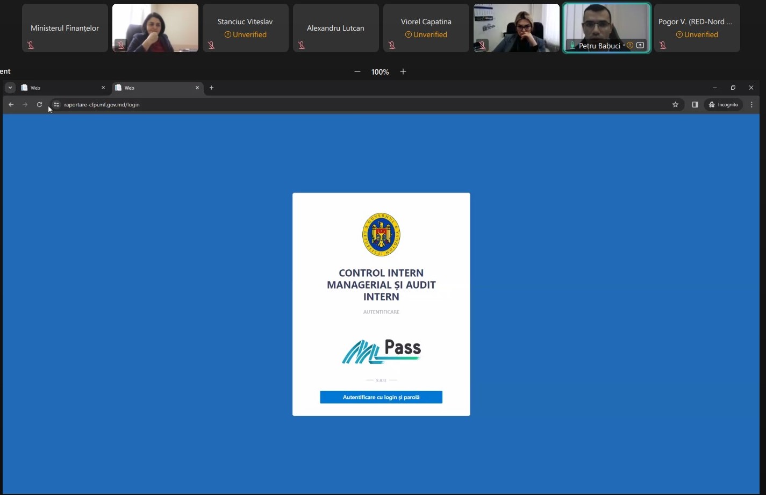Viewport: 766px width, 495px height.
Task: Open the browser three-dot menu
Action: 751,105
